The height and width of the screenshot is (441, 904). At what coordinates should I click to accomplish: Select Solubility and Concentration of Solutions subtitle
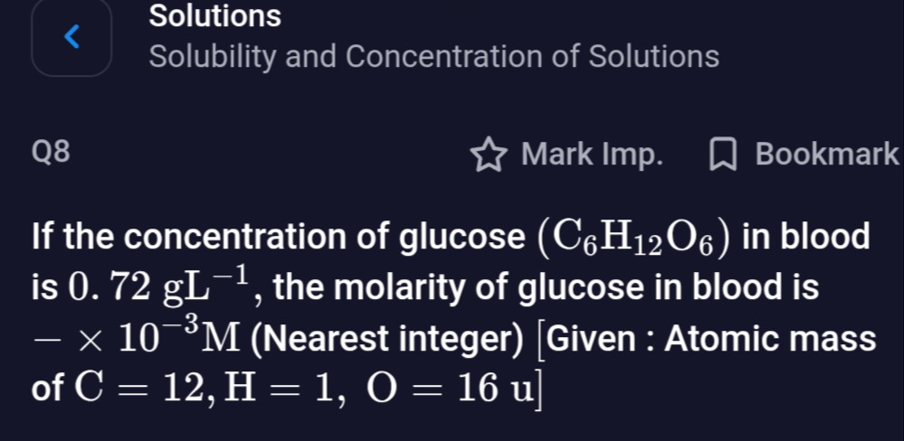point(434,57)
